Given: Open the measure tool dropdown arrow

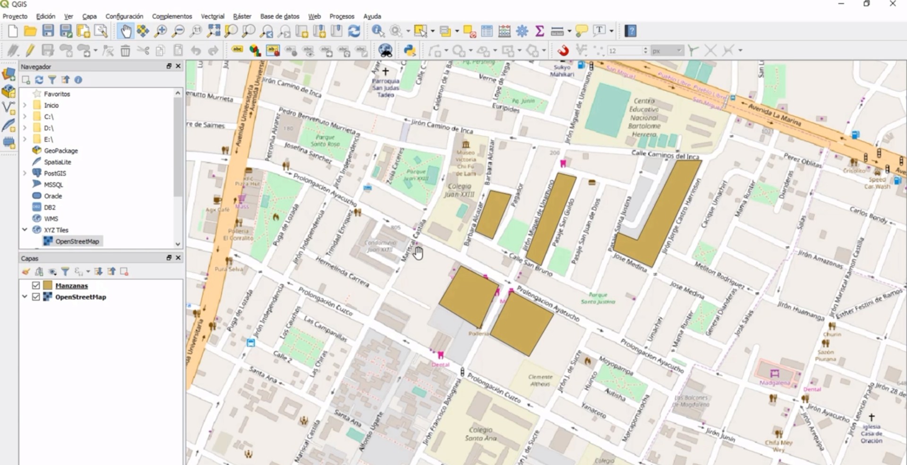Looking at the screenshot, I should pyautogui.click(x=569, y=32).
